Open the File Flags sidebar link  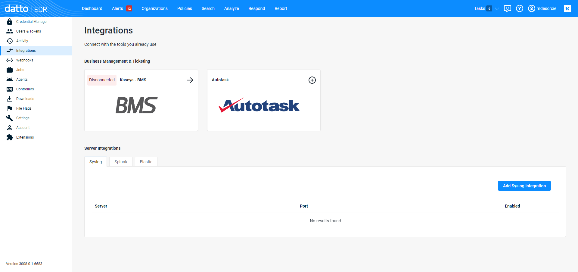tap(24, 108)
